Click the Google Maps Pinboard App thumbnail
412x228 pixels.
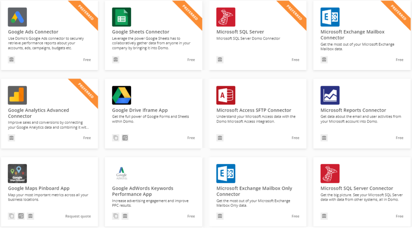click(x=17, y=174)
